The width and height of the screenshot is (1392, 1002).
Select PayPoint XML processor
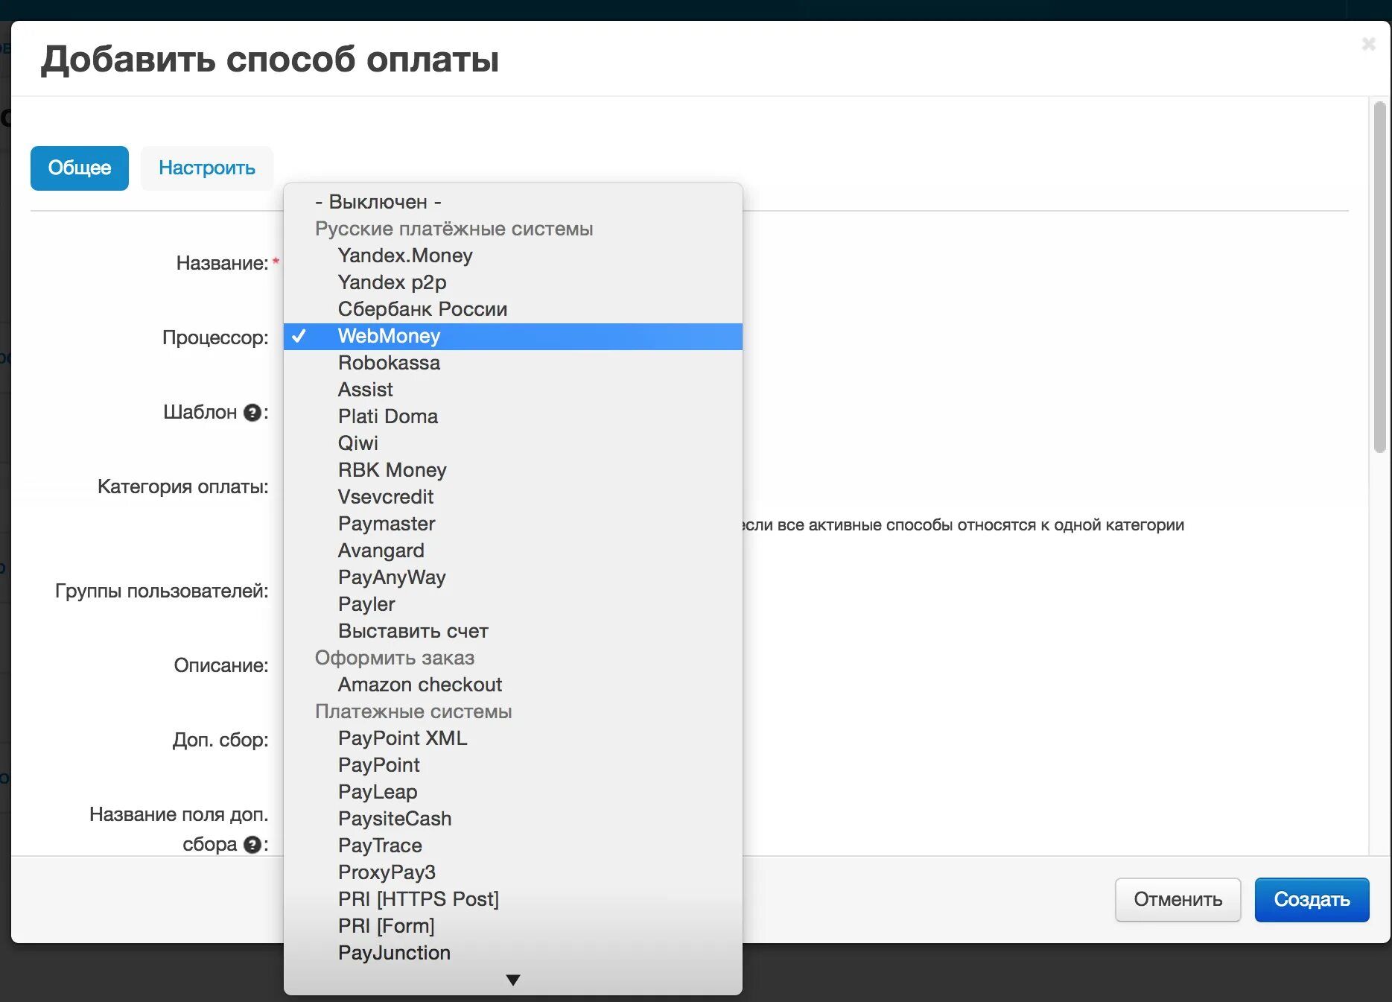pos(513,738)
